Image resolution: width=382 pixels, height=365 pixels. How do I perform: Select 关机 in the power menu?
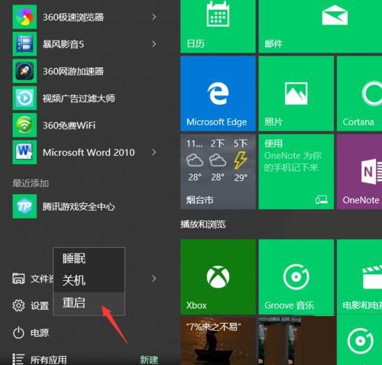pyautogui.click(x=89, y=280)
